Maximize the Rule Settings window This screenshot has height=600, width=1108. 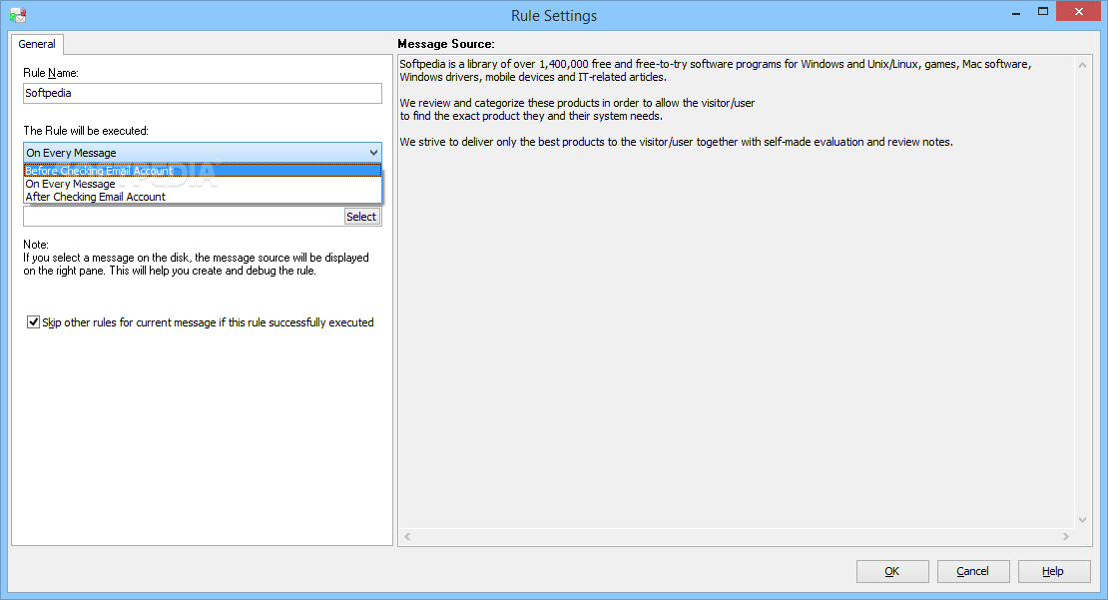click(1043, 12)
